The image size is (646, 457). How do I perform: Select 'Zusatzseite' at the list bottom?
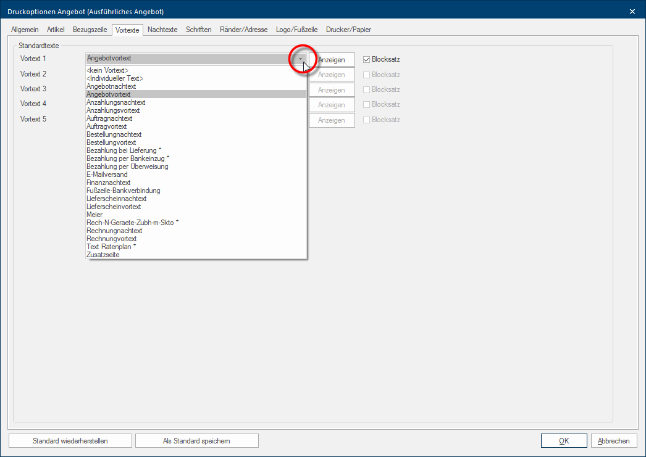click(103, 255)
